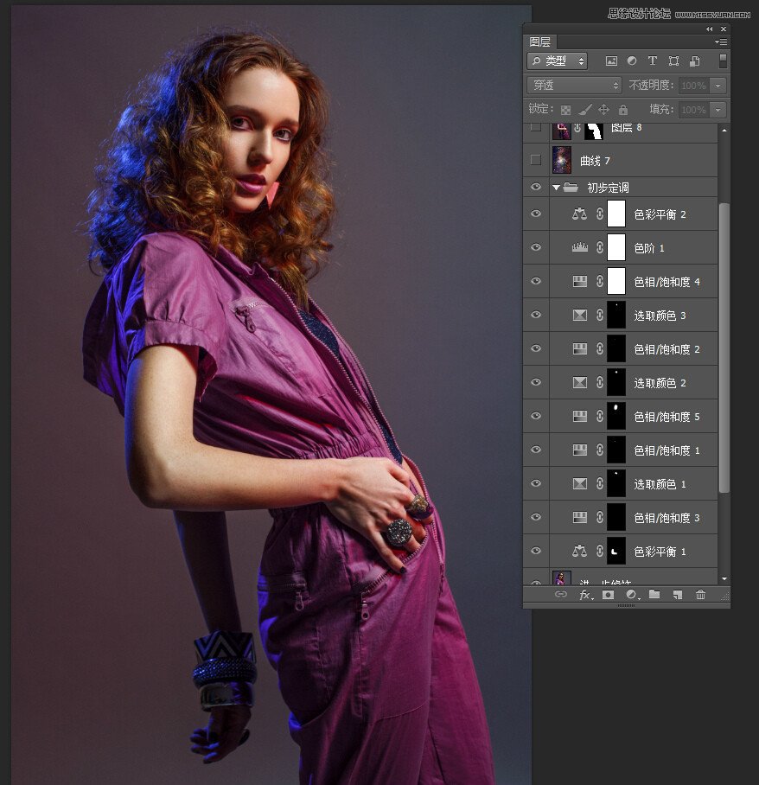
Task: Open the 穿透 blend mode dropdown
Action: pyautogui.click(x=575, y=86)
